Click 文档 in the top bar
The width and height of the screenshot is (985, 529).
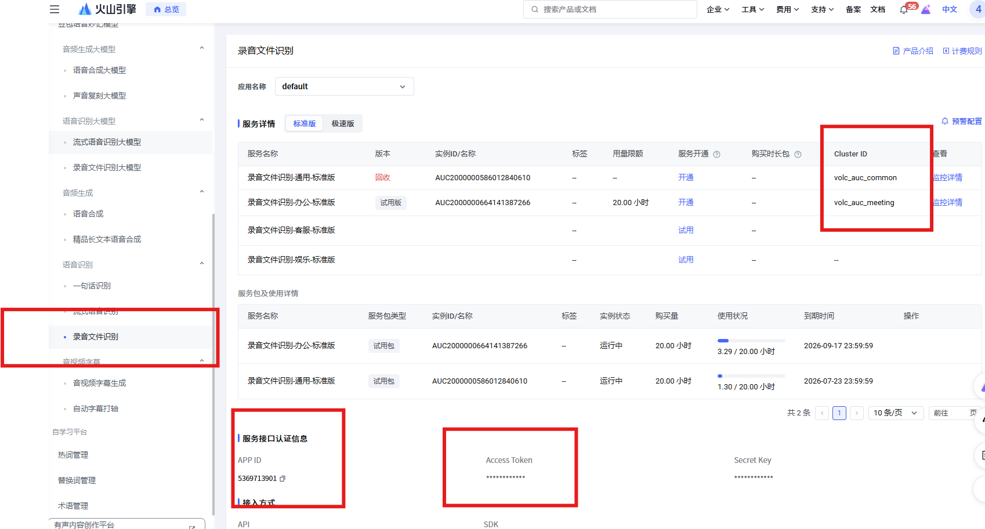point(878,9)
